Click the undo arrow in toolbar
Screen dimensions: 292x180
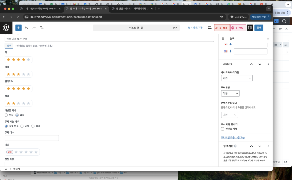click(x=26, y=28)
